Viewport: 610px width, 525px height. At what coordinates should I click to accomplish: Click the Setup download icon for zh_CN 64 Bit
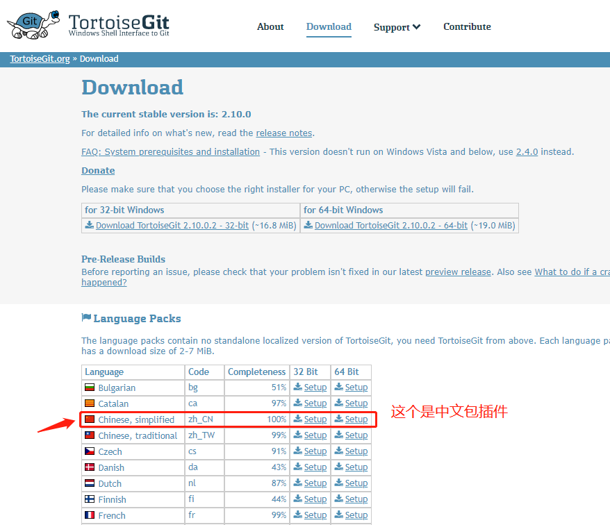click(x=340, y=419)
